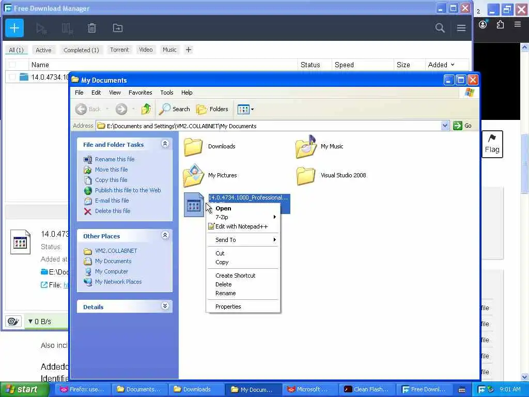Switch to the Torrent tab
The width and height of the screenshot is (529, 397).
(x=119, y=50)
